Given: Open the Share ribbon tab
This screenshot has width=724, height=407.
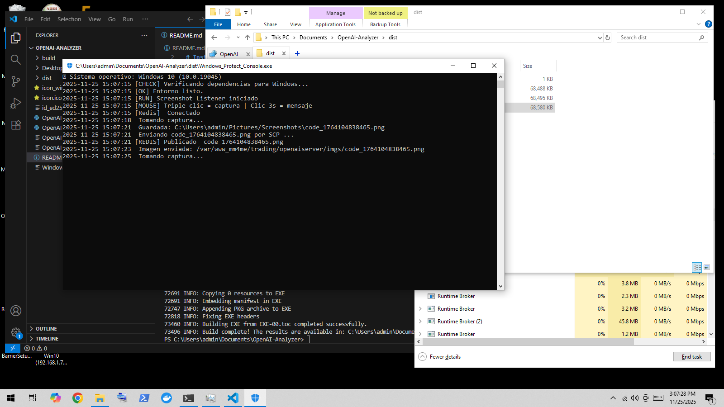Looking at the screenshot, I should pyautogui.click(x=270, y=24).
